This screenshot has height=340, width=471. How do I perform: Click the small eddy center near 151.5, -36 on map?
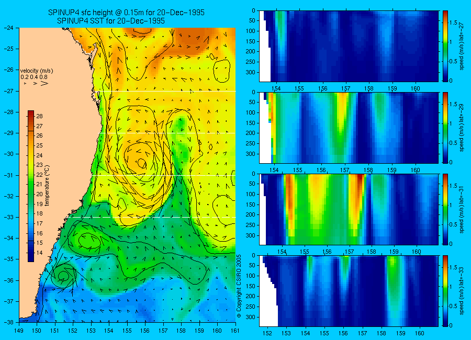coord(63,276)
